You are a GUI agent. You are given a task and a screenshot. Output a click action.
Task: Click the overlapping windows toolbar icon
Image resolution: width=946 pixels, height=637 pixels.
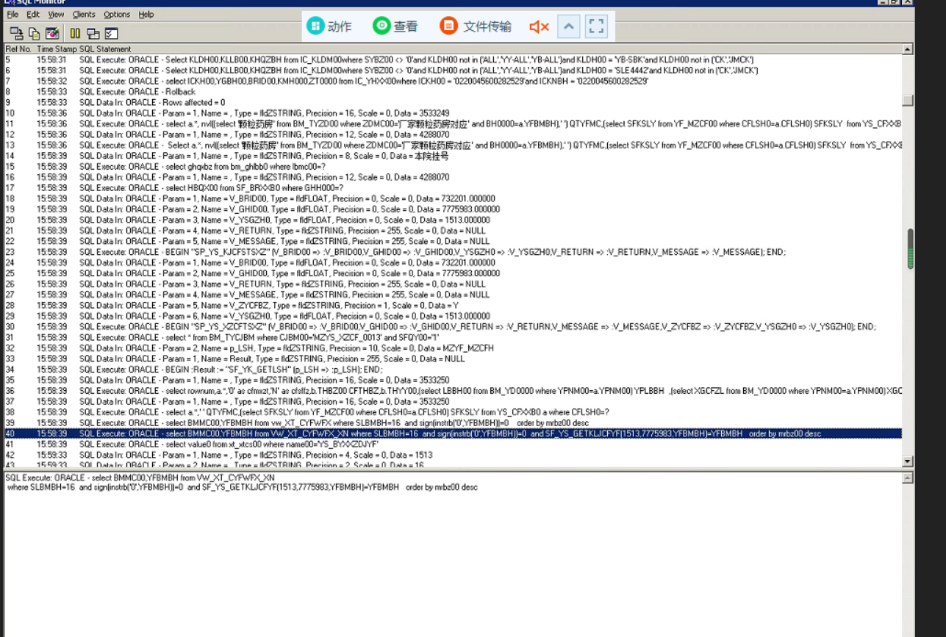coord(93,33)
